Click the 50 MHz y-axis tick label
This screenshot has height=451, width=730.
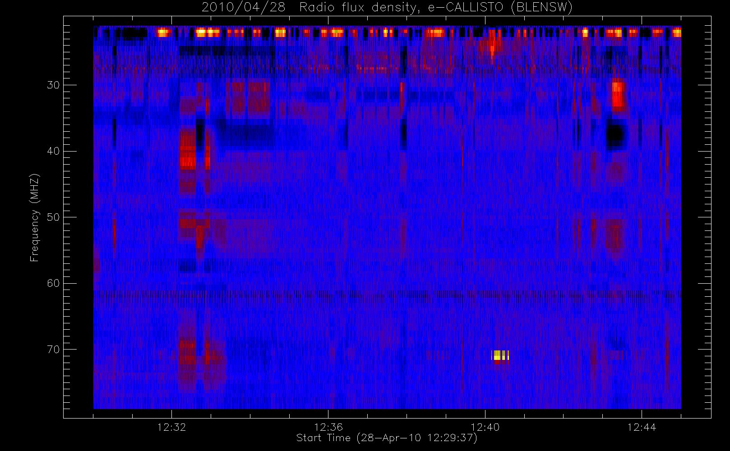53,217
